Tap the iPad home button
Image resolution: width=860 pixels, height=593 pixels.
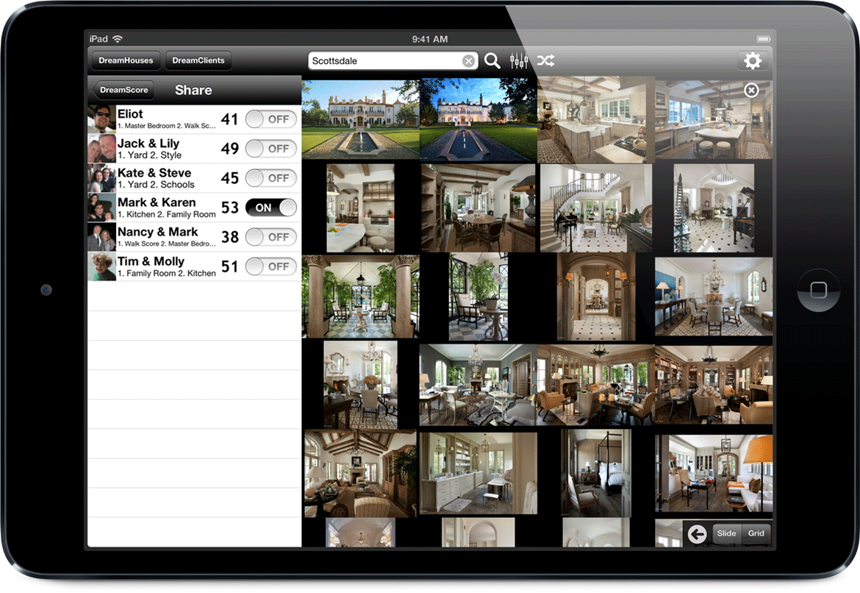point(818,290)
